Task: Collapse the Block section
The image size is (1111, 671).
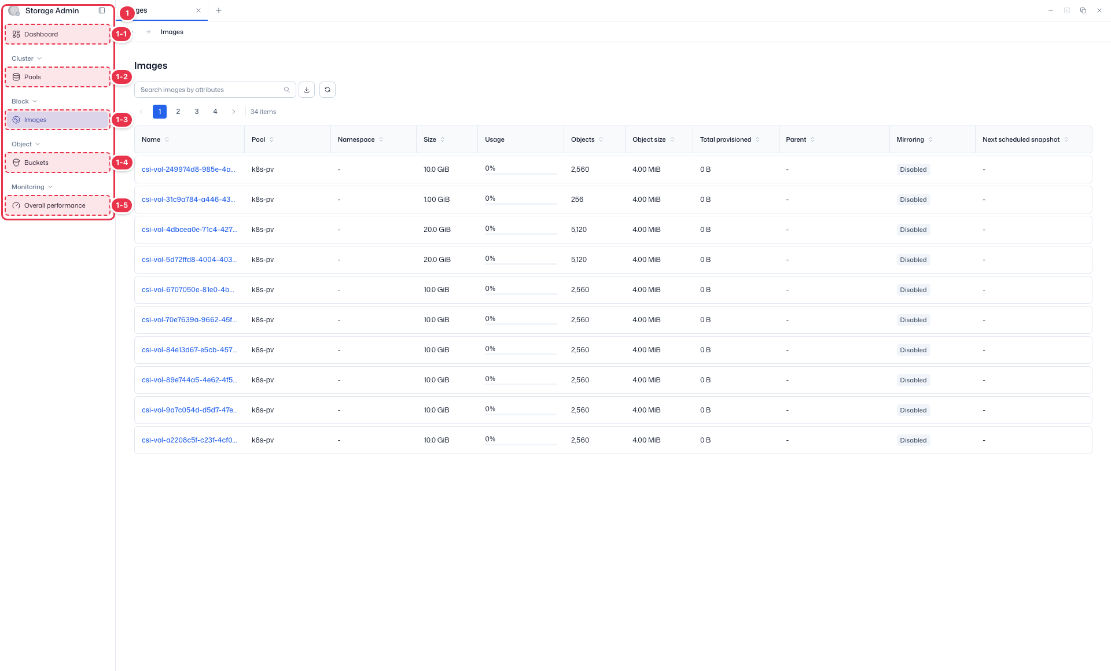Action: point(24,101)
